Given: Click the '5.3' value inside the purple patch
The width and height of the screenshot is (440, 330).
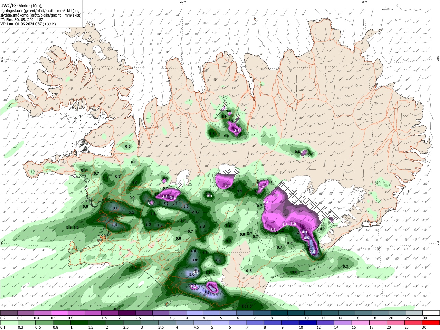Looking at the screenshot, I should pos(193,287).
